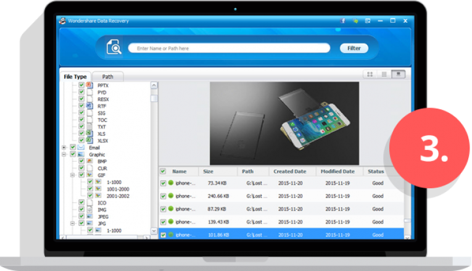Select the CUR tree item
The image size is (472, 271).
[102, 169]
